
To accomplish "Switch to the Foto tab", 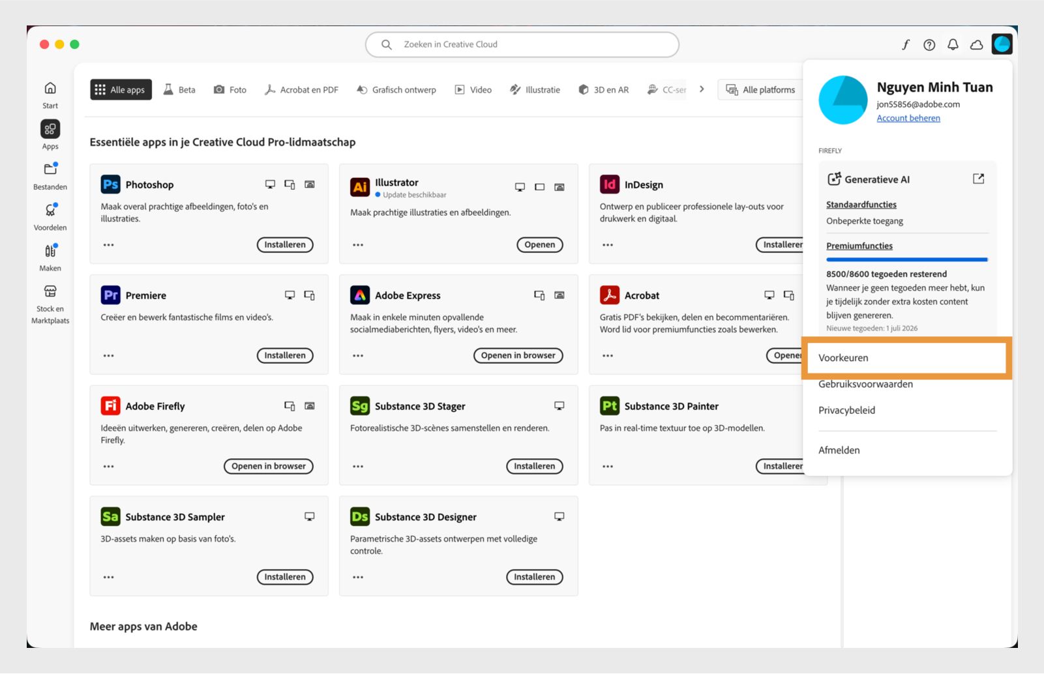I will coord(230,89).
